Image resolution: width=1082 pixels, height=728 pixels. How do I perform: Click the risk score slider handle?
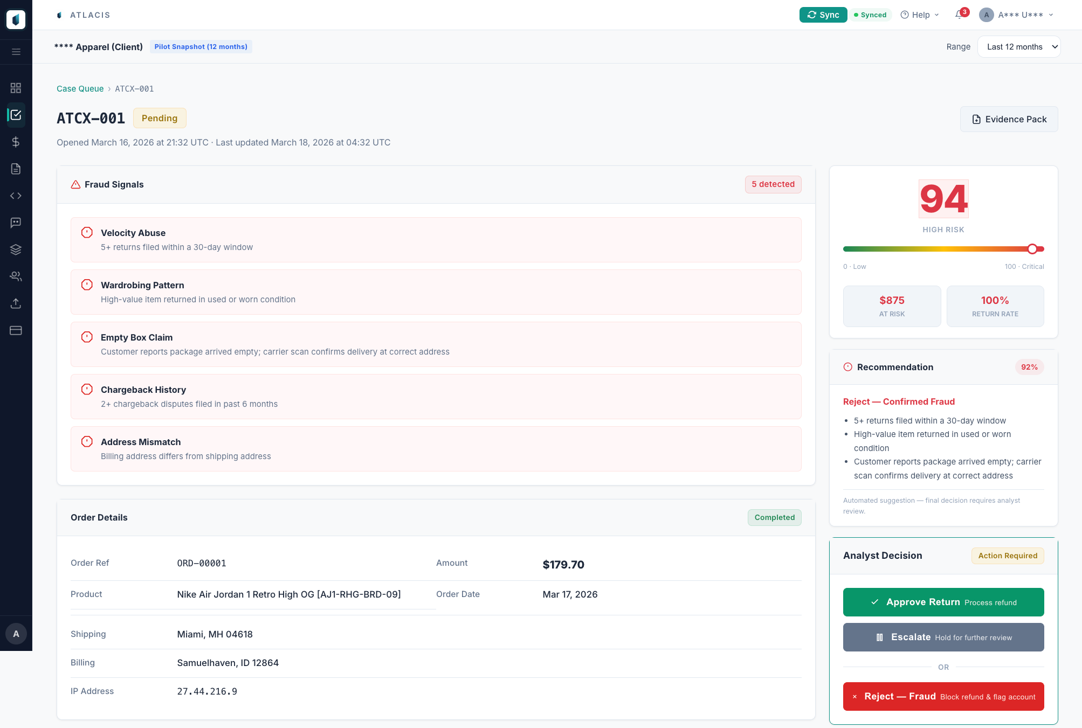[1032, 249]
